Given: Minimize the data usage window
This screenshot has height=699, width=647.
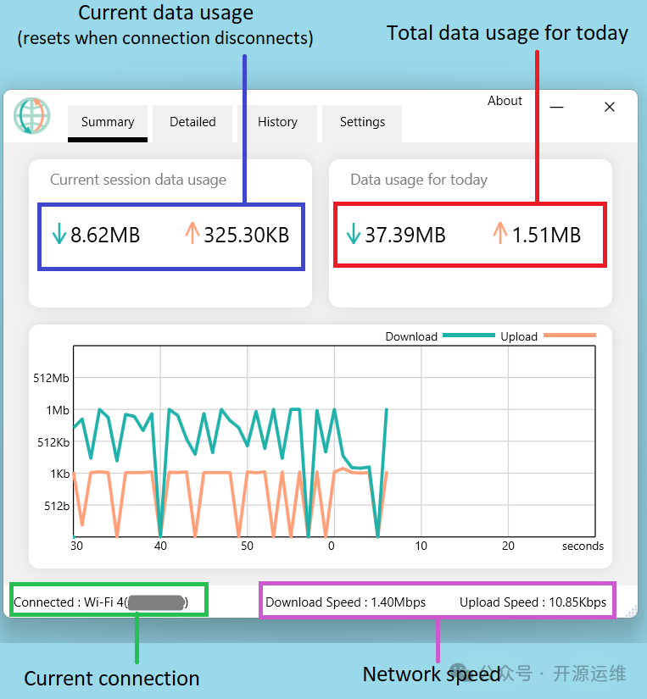Looking at the screenshot, I should (x=557, y=108).
